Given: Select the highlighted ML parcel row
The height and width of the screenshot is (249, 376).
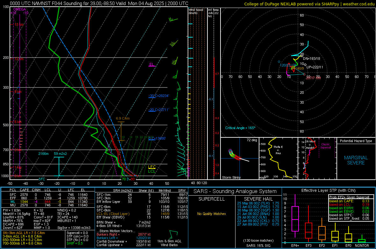Looking at the screenshot, I should pos(48,202).
